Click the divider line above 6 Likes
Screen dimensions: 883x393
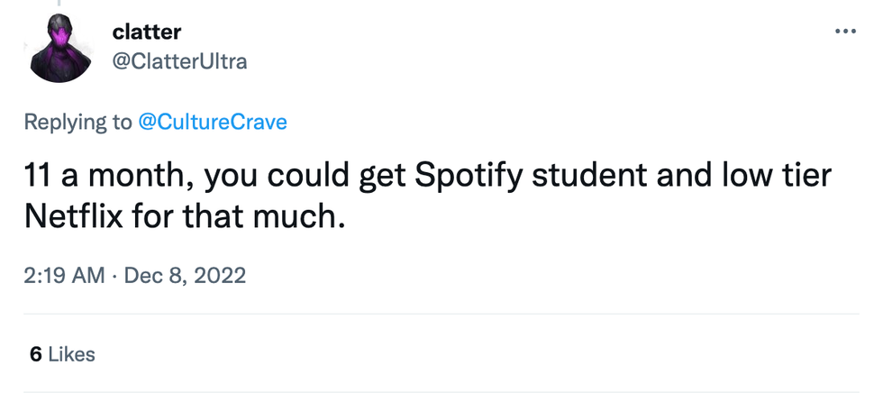click(x=441, y=314)
